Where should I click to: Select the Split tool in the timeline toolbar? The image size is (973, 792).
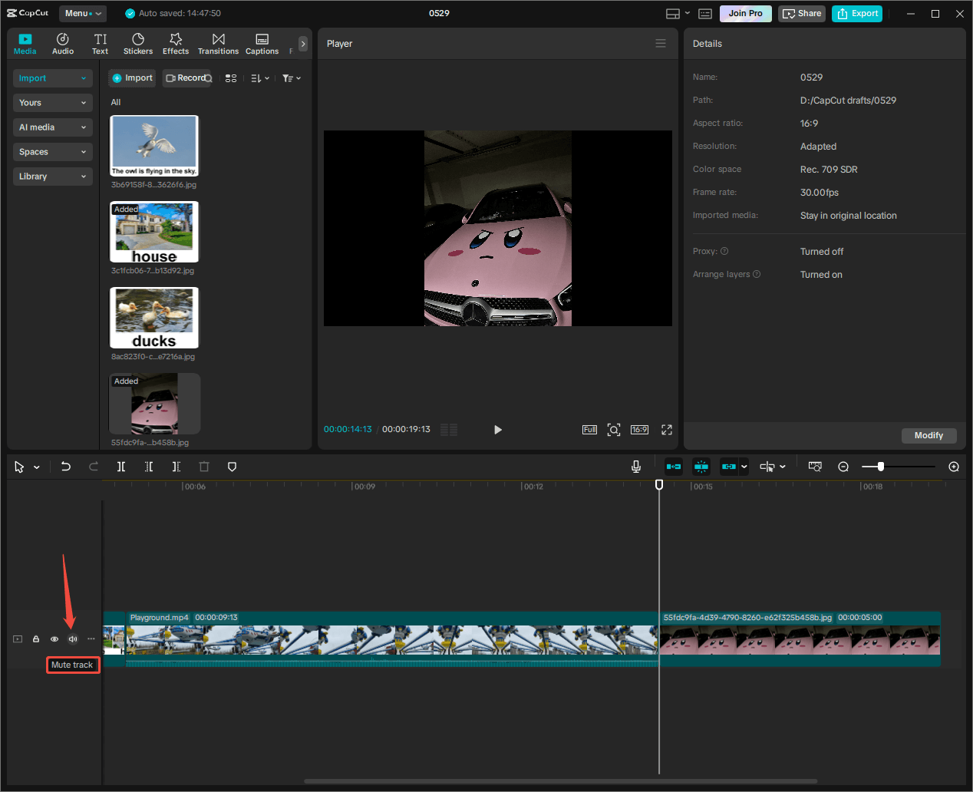pos(121,467)
